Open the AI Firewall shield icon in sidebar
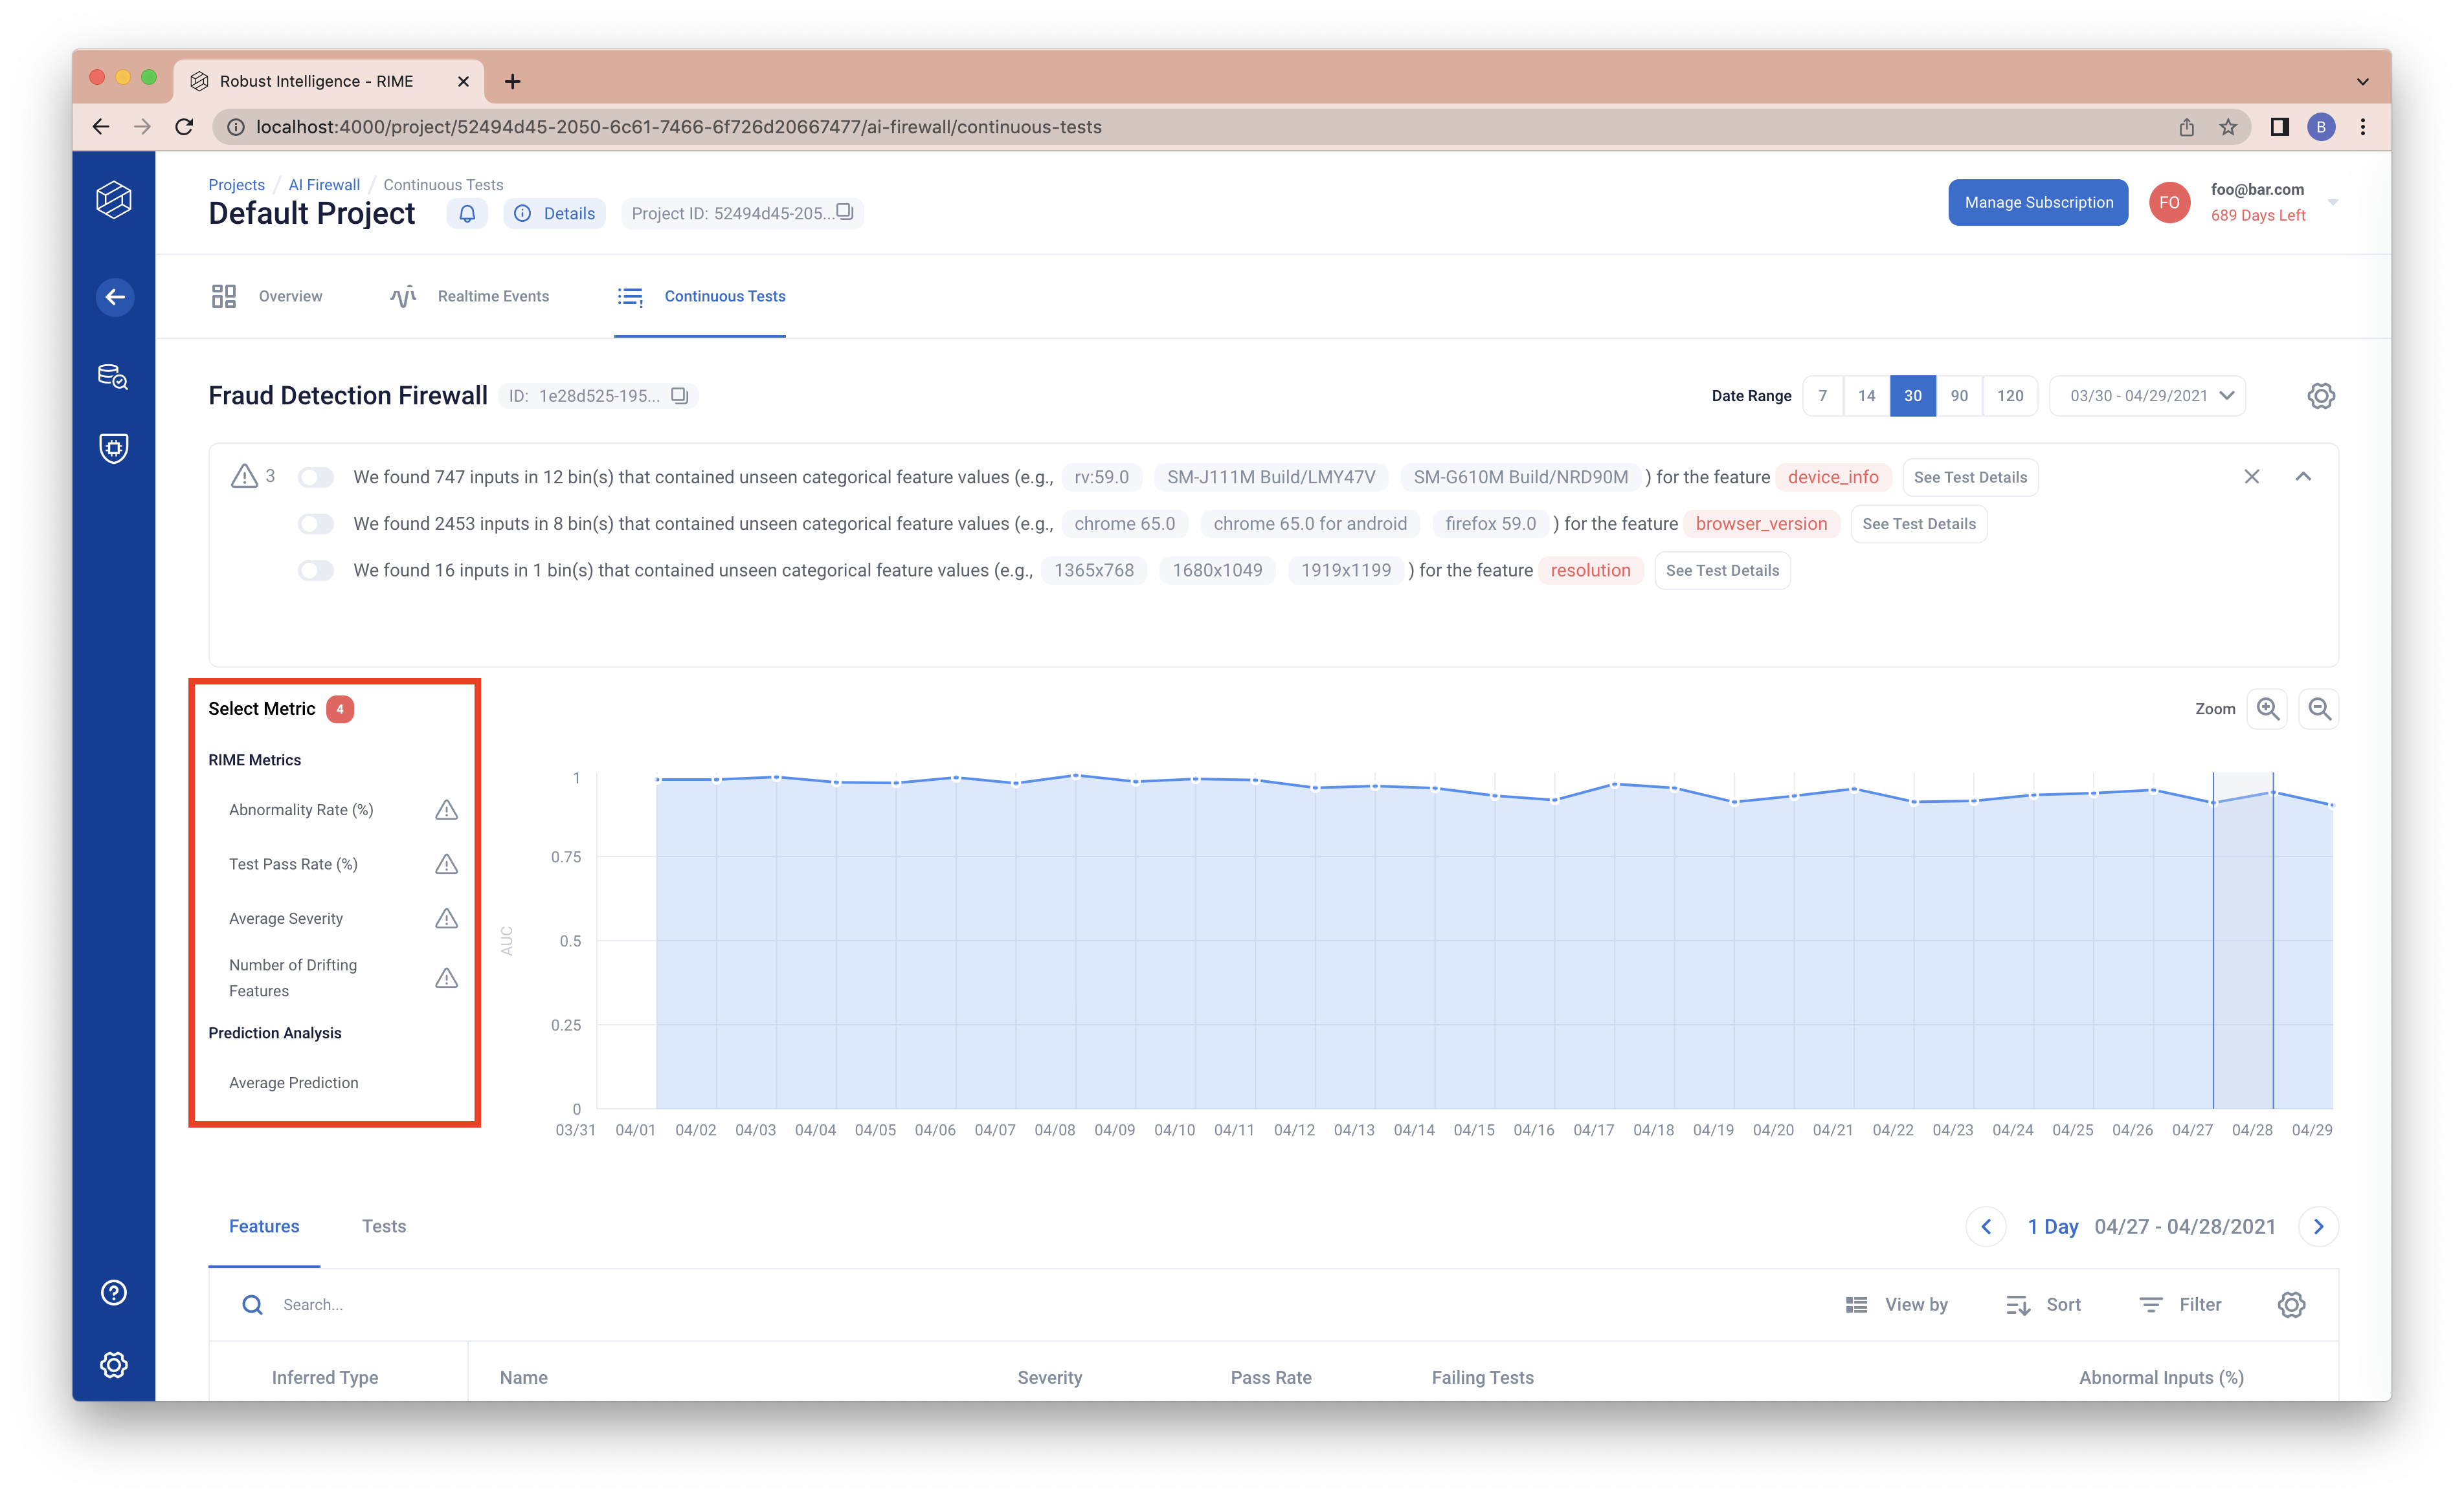 (x=114, y=448)
